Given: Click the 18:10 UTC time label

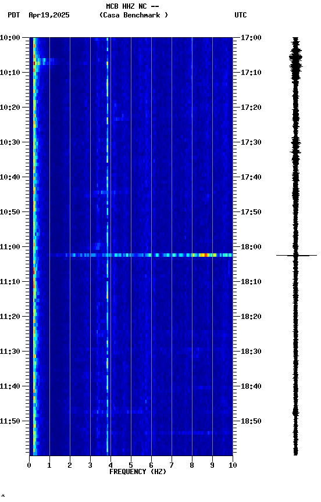Looking at the screenshot, I should coord(251,282).
